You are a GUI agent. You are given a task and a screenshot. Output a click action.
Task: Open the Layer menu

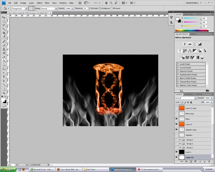click(x=31, y=3)
